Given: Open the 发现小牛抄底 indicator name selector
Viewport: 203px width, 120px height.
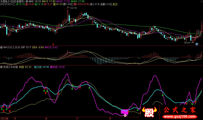Looking at the screenshot, I should click(10, 67).
